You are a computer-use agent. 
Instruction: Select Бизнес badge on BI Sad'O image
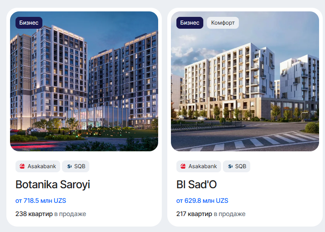point(190,23)
